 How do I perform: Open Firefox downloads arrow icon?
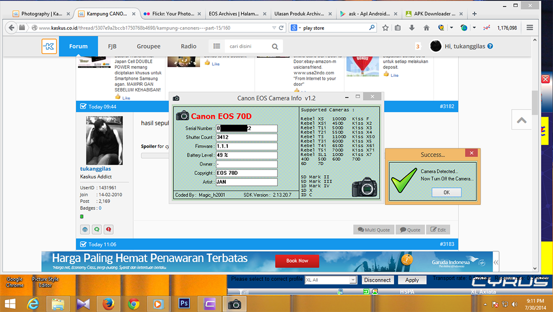412,28
